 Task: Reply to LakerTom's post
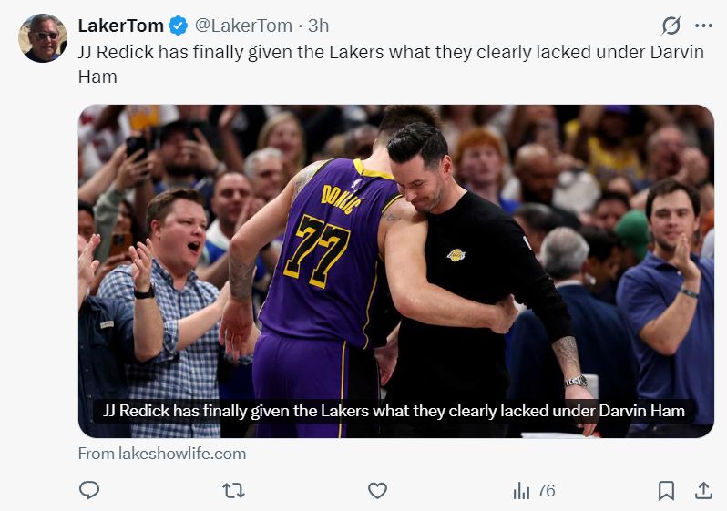pos(89,491)
